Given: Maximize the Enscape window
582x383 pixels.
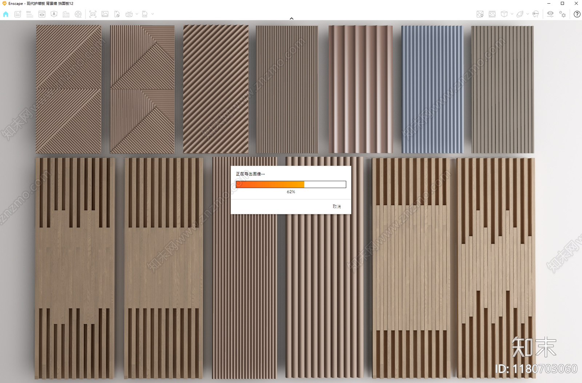Looking at the screenshot, I should point(562,3).
